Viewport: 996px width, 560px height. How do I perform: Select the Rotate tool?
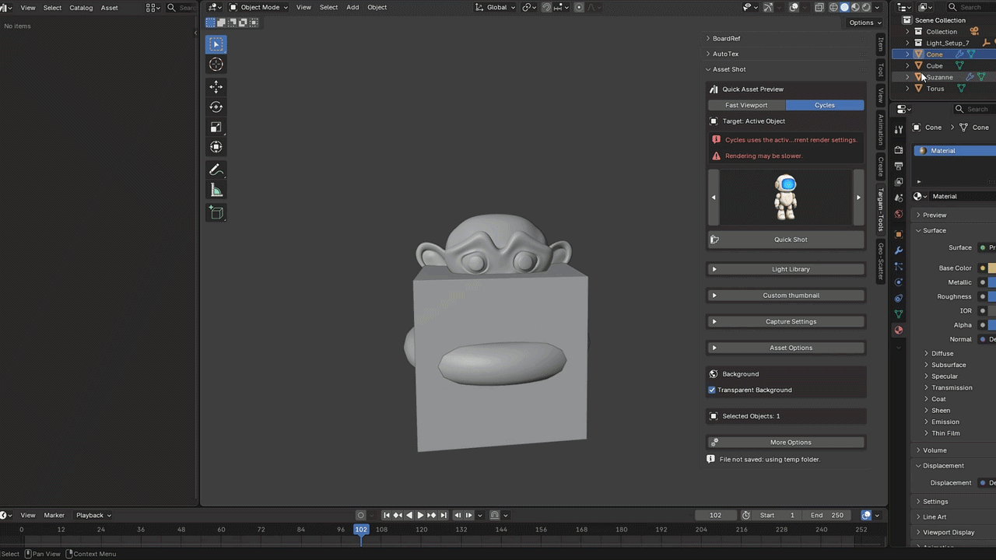coord(216,107)
